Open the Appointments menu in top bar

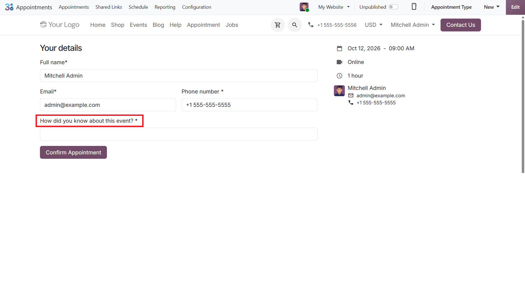coord(74,7)
